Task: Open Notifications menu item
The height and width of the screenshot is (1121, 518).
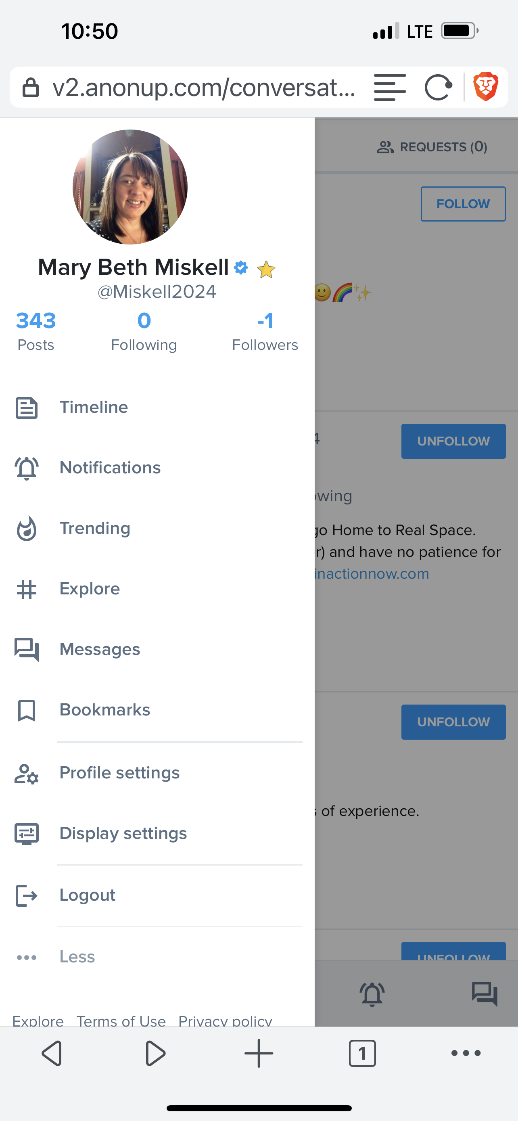Action: pyautogui.click(x=110, y=468)
